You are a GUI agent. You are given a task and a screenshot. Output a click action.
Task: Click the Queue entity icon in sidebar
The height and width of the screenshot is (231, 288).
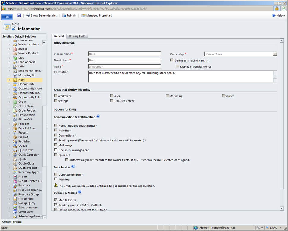(x=15, y=146)
